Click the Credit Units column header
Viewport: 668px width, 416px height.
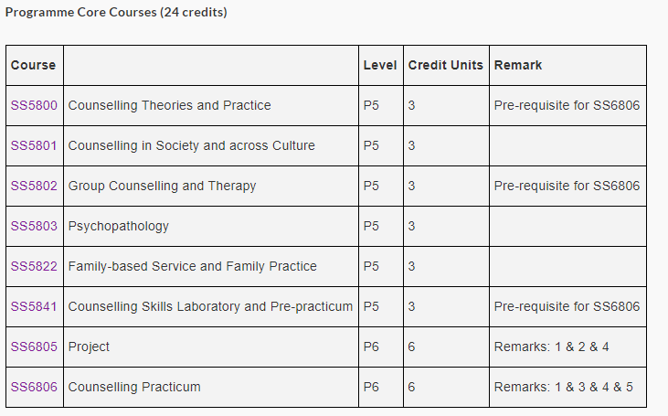click(x=446, y=65)
